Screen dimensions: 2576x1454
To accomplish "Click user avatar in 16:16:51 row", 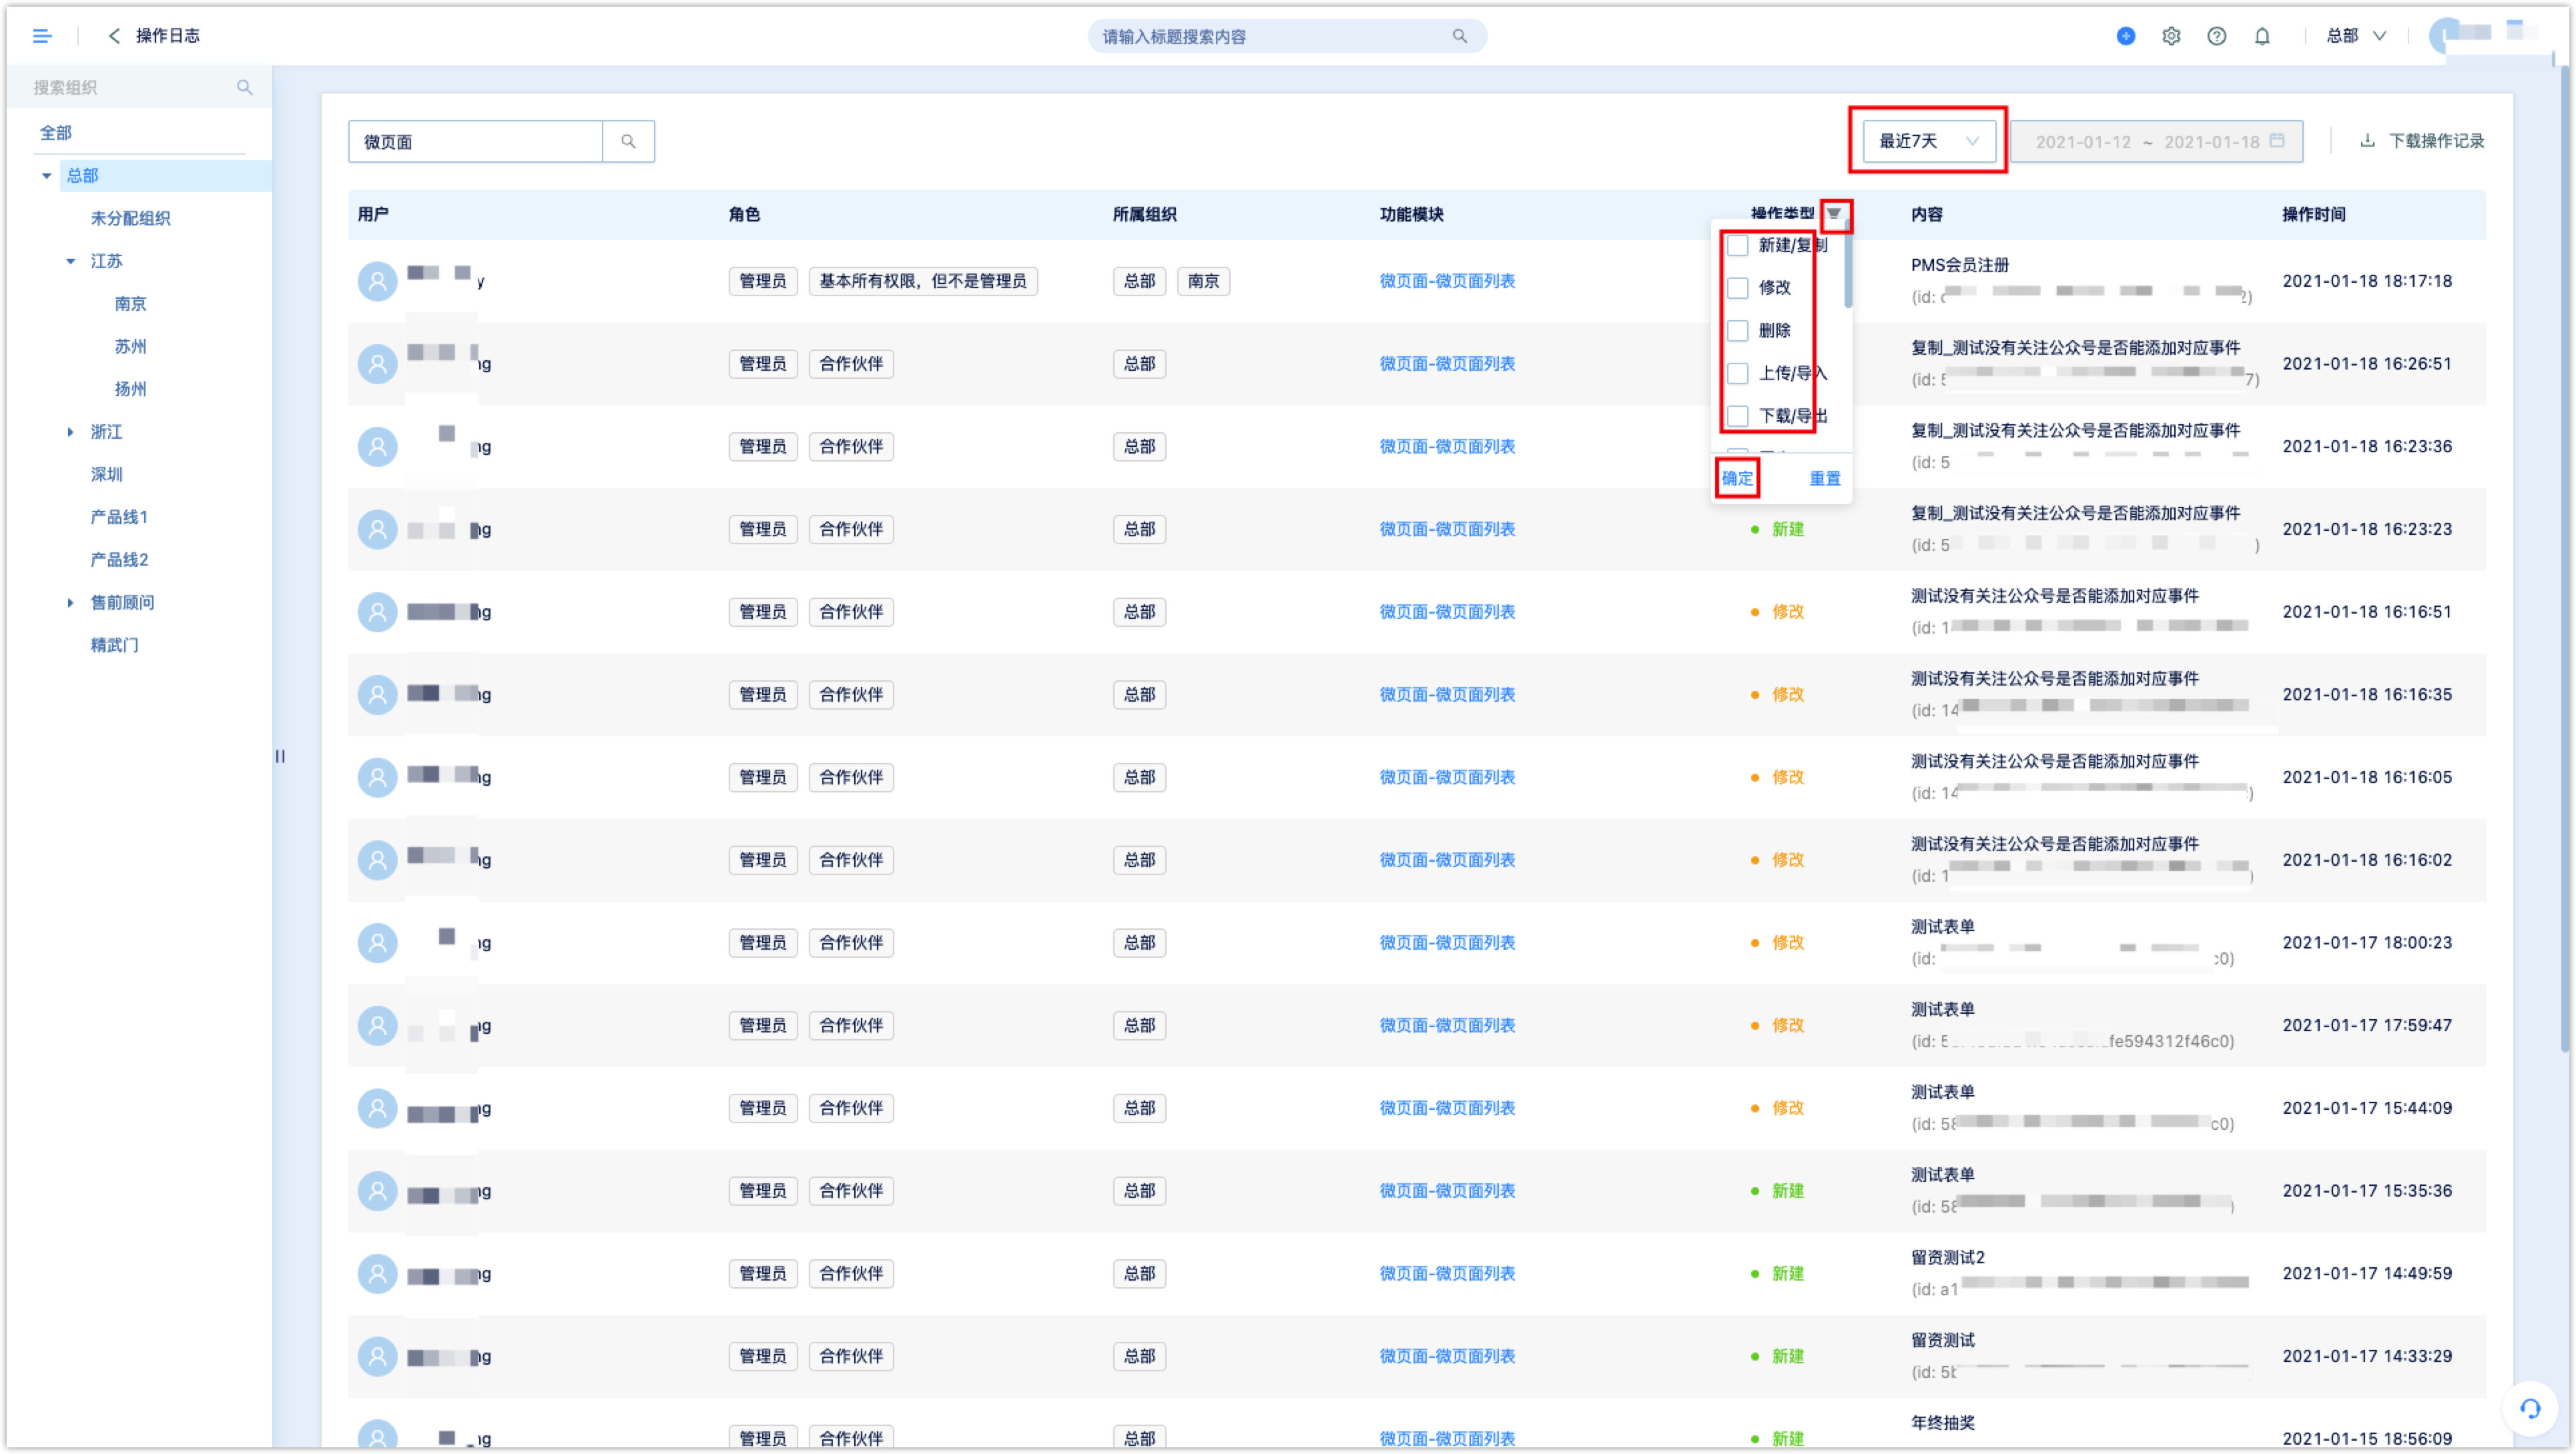I will [x=377, y=612].
